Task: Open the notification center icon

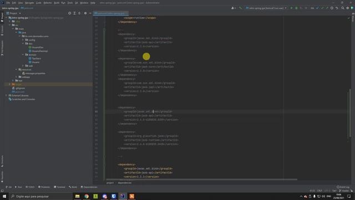Action: tap(349, 196)
